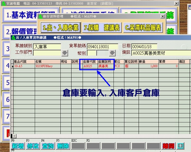Viewport: 191px width, 152px height.
Task: Click the red 離開 (Exit) button
Action: coord(168,146)
